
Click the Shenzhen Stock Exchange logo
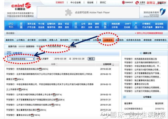coord(155,13)
